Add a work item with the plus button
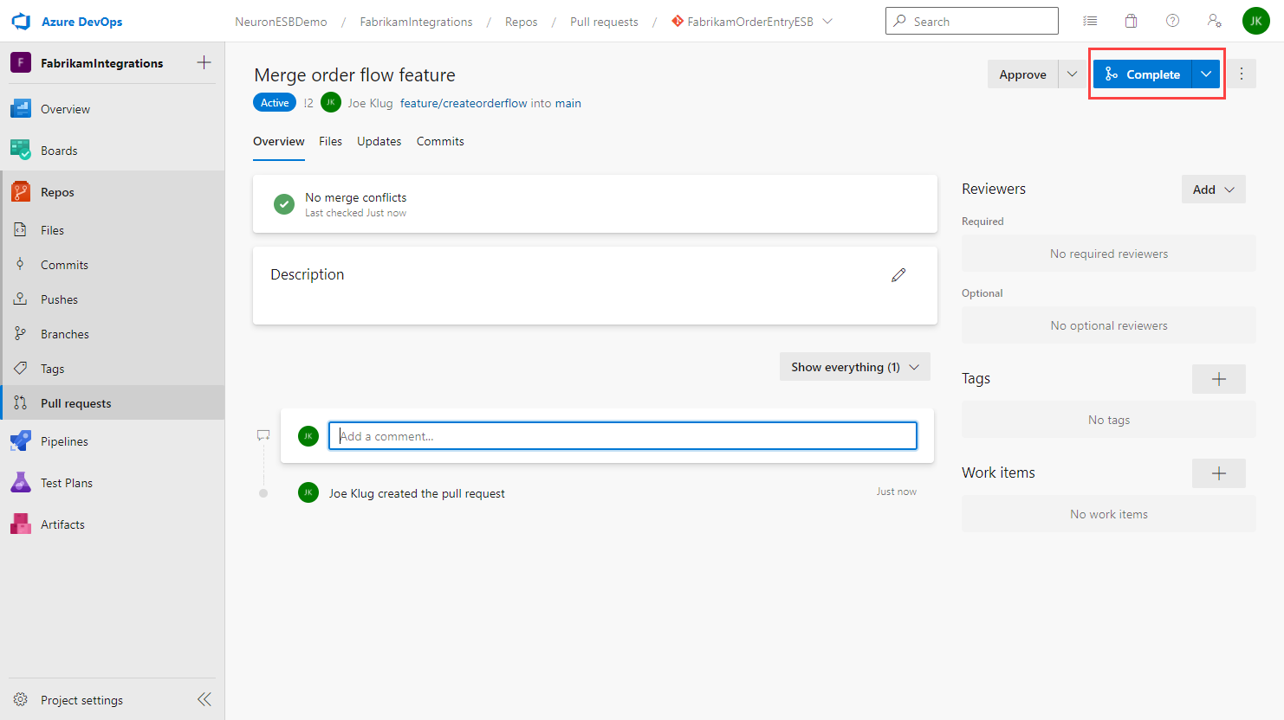Image resolution: width=1284 pixels, height=720 pixels. 1219,473
